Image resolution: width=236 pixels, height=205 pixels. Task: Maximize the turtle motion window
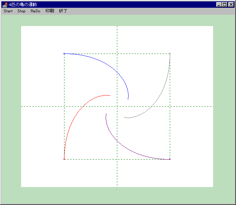point(224,5)
